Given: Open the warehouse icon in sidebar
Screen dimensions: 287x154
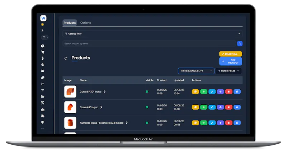Looking at the screenshot, I should tap(43, 110).
